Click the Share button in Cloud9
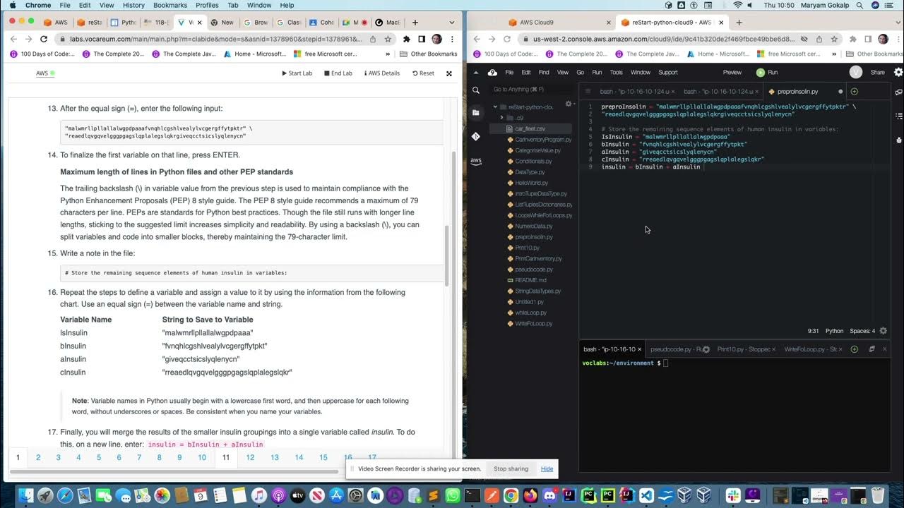Image resolution: width=904 pixels, height=508 pixels. click(877, 72)
